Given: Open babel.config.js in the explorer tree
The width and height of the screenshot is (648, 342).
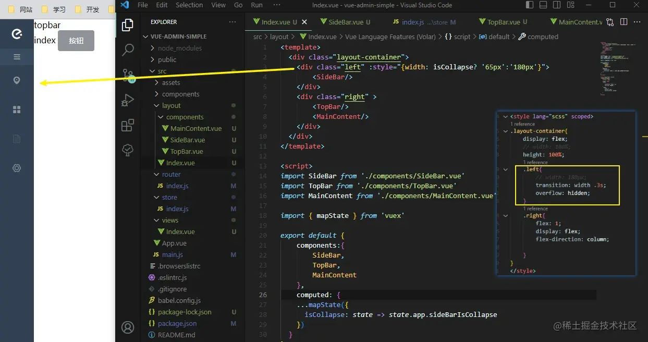Looking at the screenshot, I should coord(179,300).
